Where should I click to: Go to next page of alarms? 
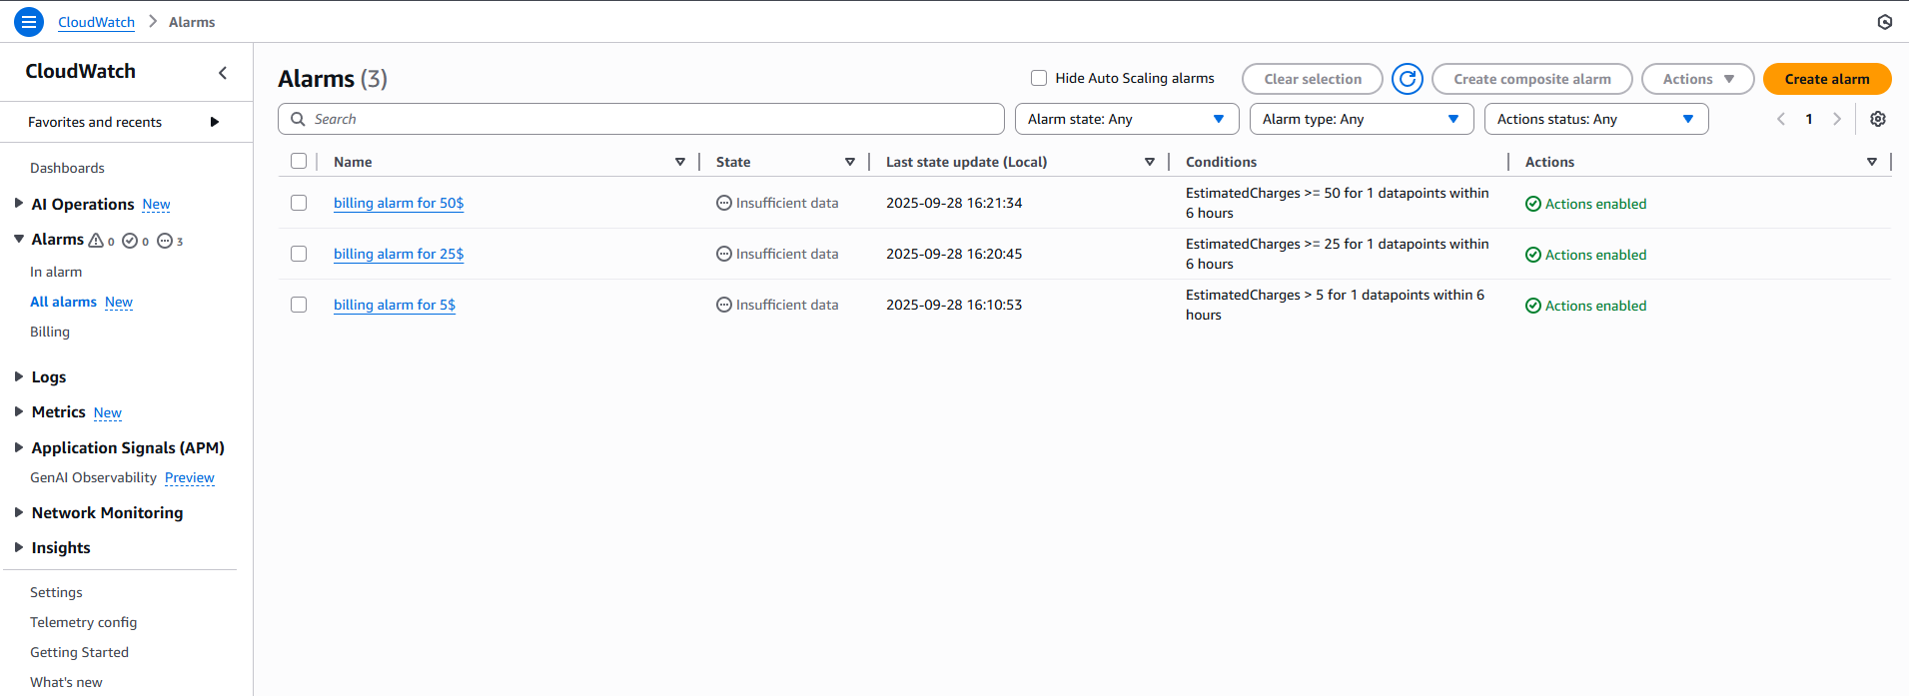click(1837, 119)
